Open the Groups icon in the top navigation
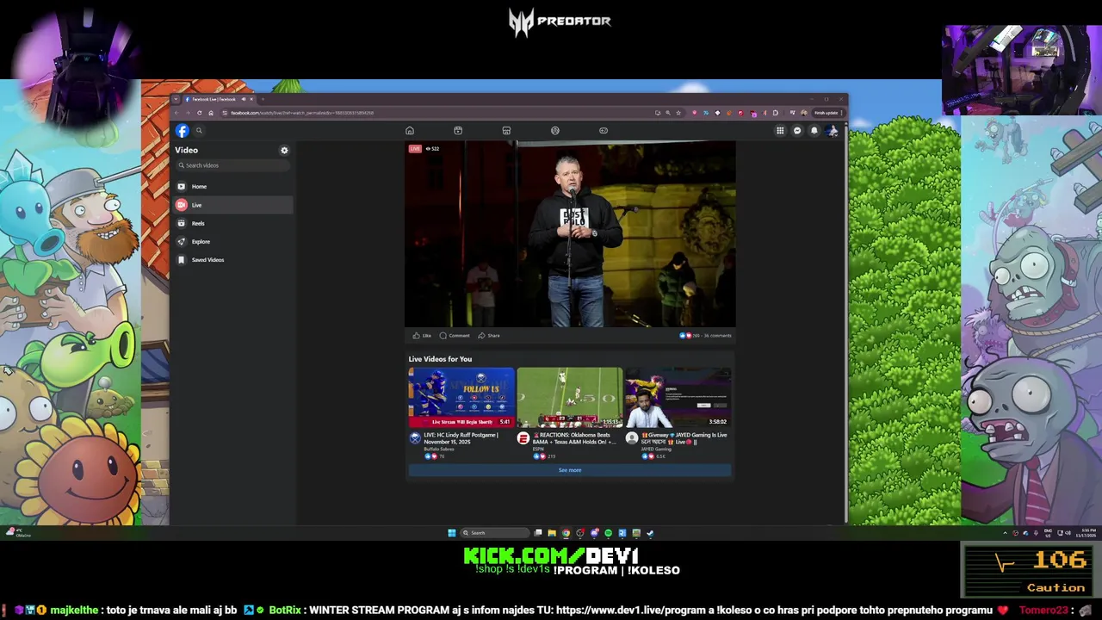The image size is (1102, 620). coord(555,131)
